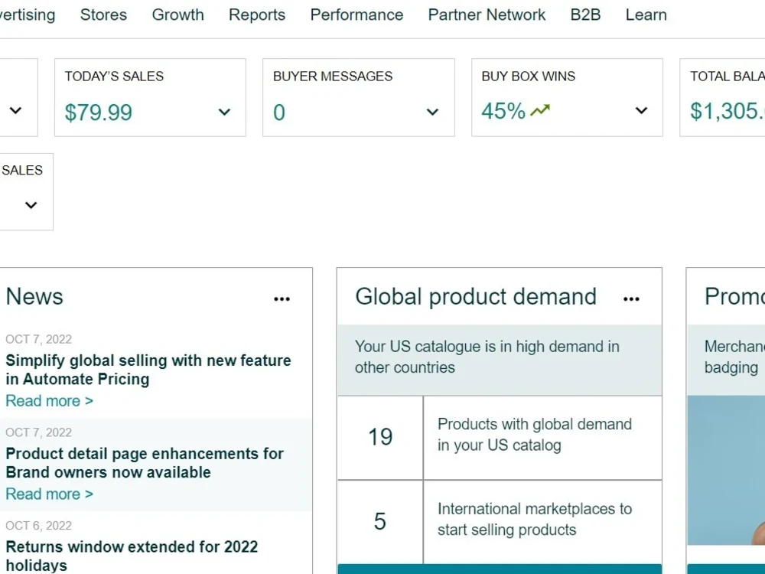Open the Stores menu
The height and width of the screenshot is (574, 765).
tap(103, 15)
